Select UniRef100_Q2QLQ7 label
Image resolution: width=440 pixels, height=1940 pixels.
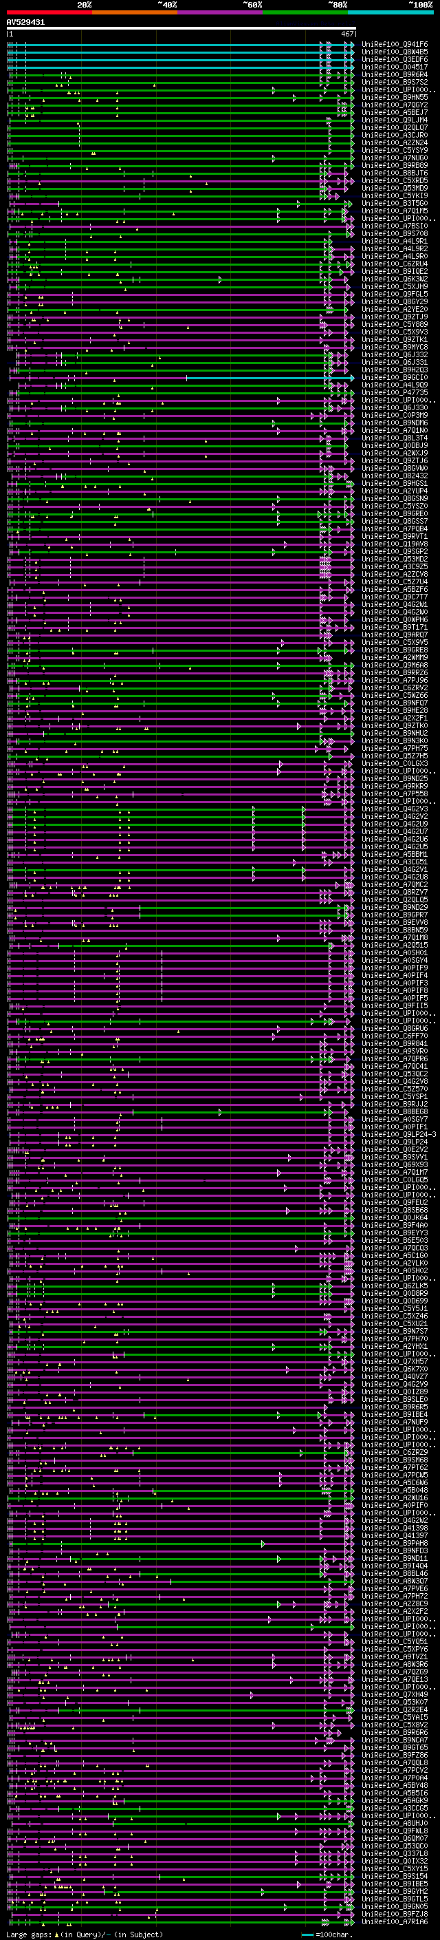pyautogui.click(x=395, y=127)
